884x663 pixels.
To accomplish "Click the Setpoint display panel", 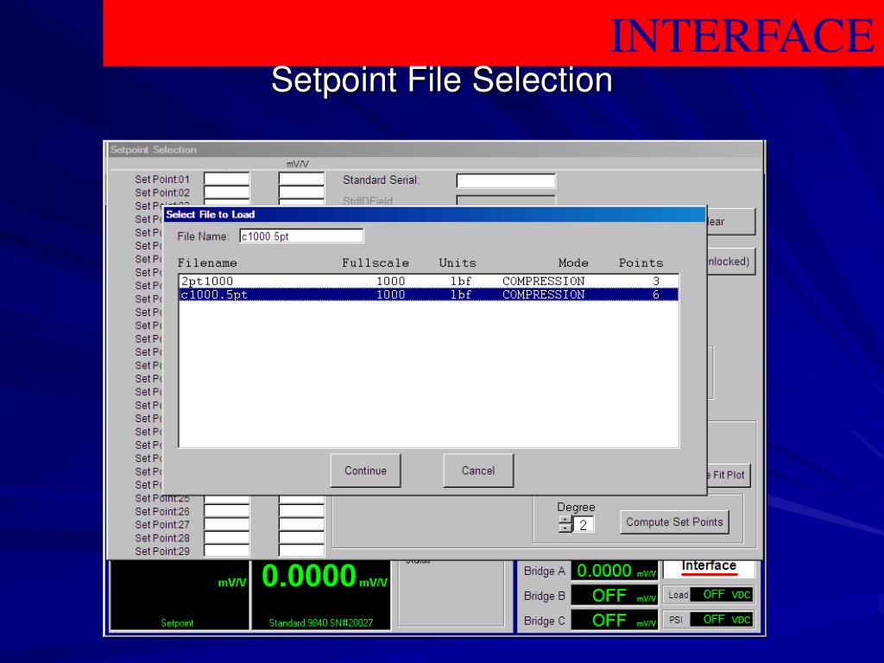I will (180, 596).
